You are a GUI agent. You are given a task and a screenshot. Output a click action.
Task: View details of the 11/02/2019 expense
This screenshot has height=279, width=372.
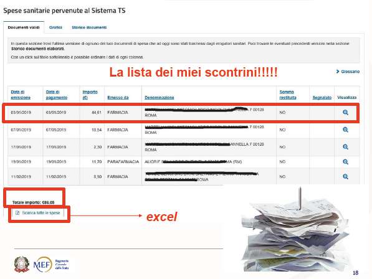345,177
